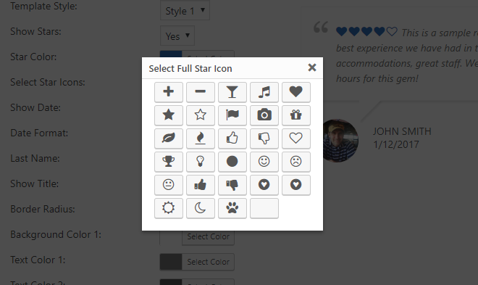Pick the solid thumbs up icon
The image size is (478, 285).
(201, 185)
